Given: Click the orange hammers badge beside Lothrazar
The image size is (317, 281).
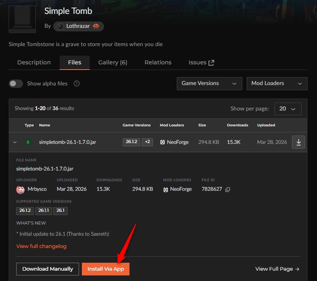Looking at the screenshot, I should pos(96,26).
